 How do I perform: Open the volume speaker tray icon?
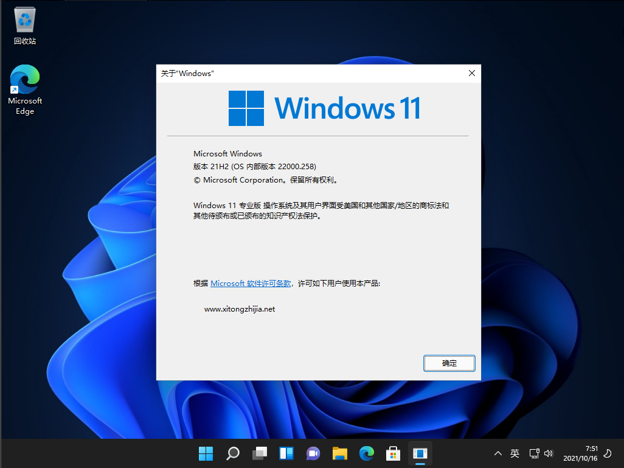pos(549,453)
